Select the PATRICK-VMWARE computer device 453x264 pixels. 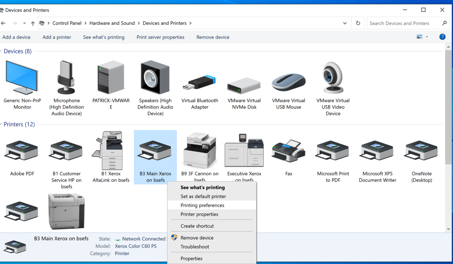tap(111, 85)
